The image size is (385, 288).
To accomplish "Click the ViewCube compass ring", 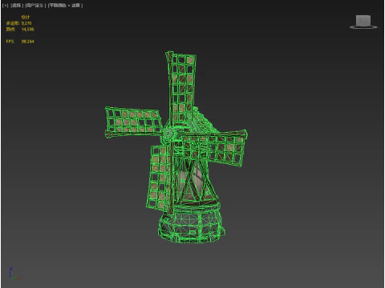I will [363, 27].
